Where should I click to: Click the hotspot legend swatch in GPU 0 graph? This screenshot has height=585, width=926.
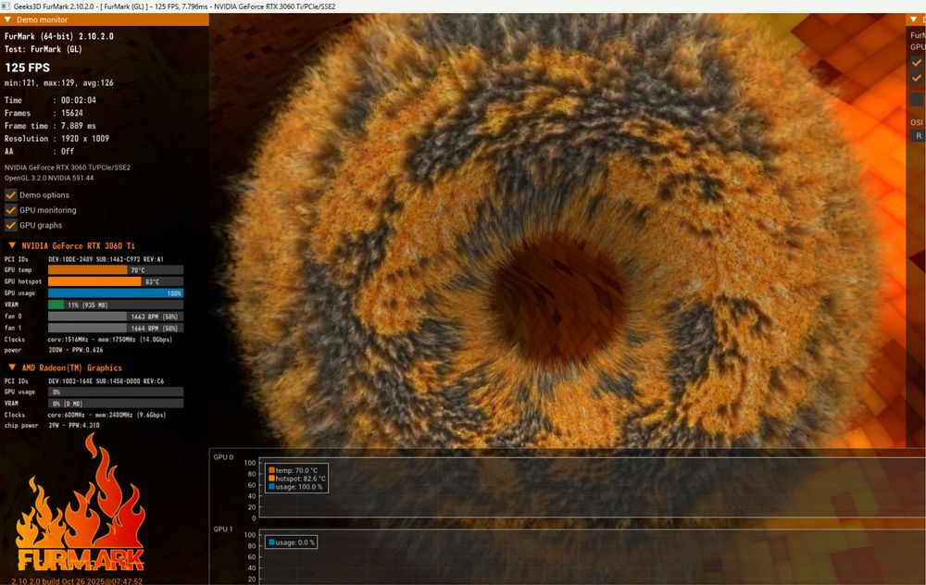[x=271, y=479]
